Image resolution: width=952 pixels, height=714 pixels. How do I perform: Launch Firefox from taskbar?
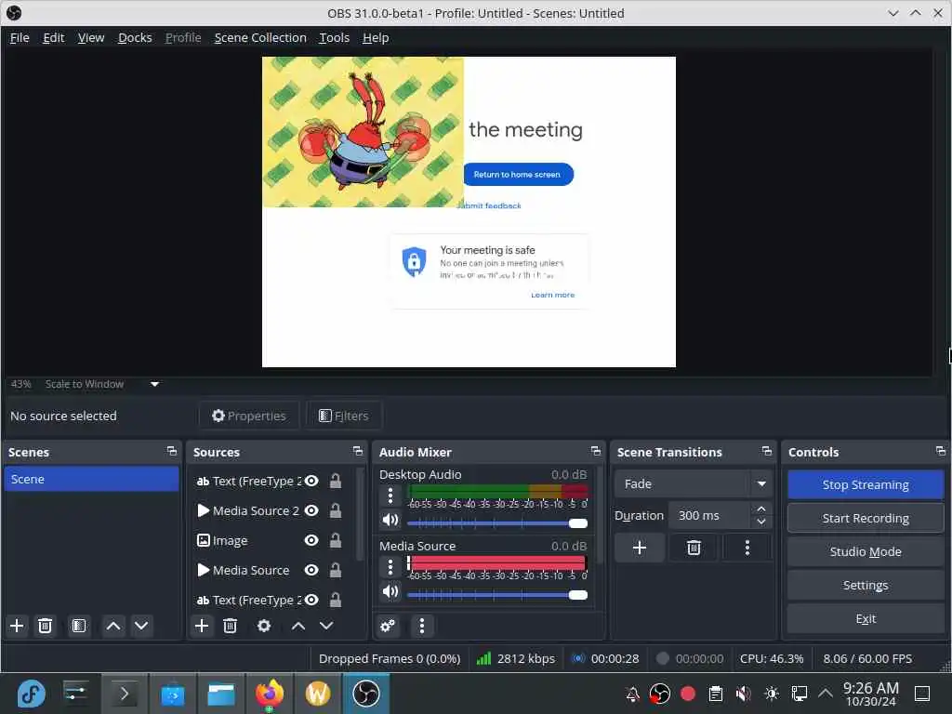tap(269, 694)
